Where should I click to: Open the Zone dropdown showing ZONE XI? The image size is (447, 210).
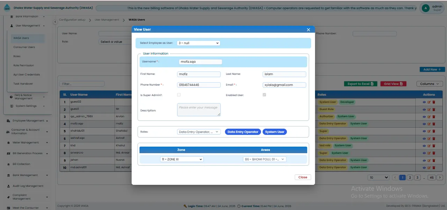tap(182, 159)
